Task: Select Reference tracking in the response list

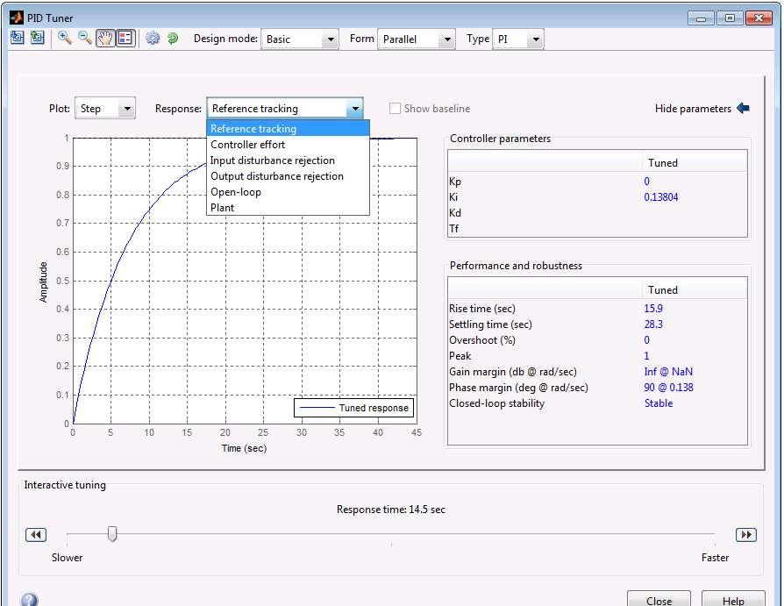Action: (288, 129)
